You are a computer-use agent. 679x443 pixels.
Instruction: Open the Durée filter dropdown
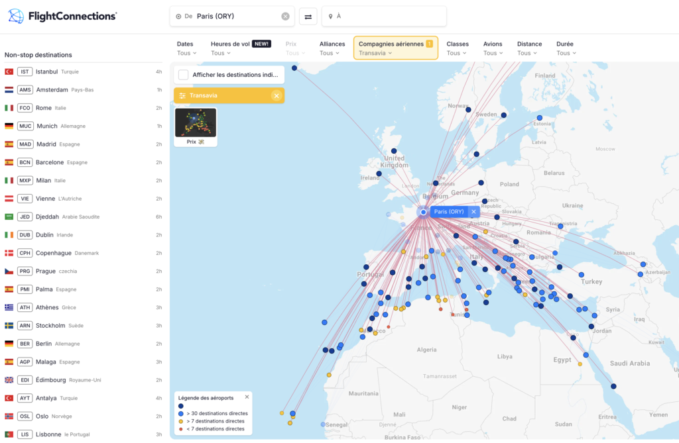tap(566, 48)
